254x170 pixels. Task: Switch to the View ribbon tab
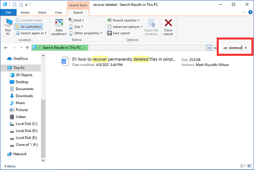tap(58, 13)
